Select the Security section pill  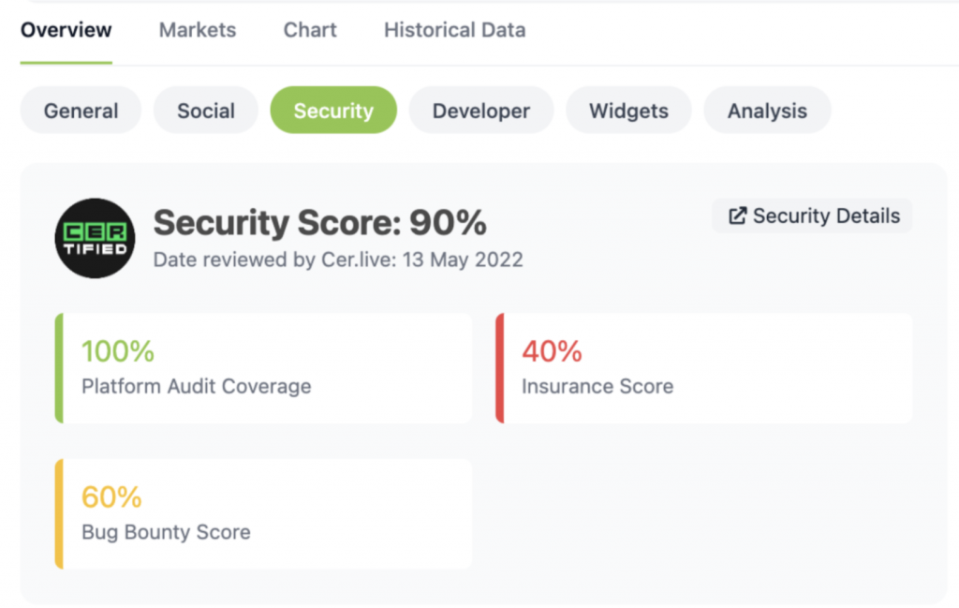(x=333, y=111)
